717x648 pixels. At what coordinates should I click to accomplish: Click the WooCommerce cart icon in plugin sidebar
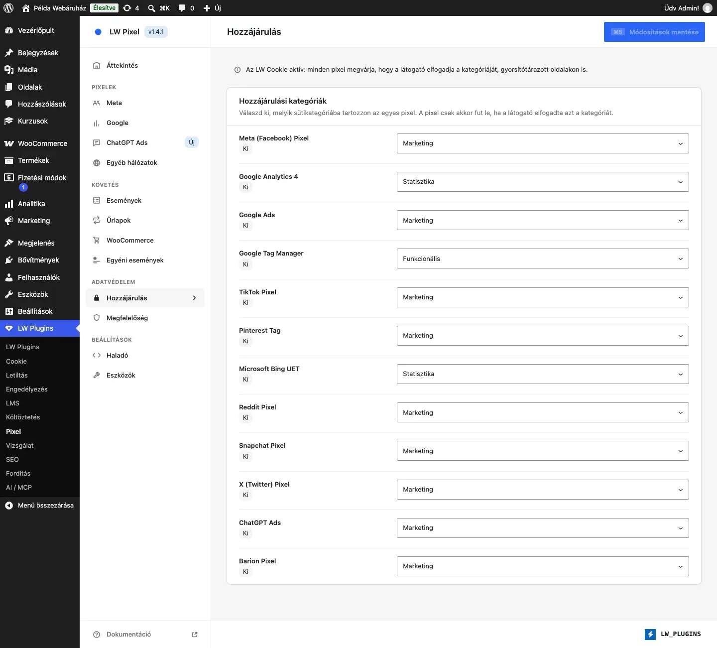point(97,241)
